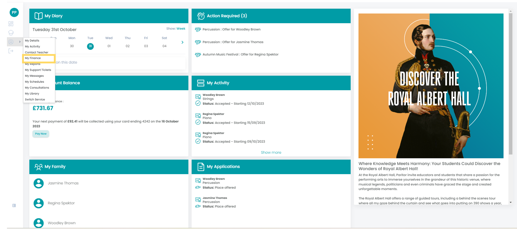
Task: Click handshake icon for Woodley Brown offer
Action: (198, 30)
